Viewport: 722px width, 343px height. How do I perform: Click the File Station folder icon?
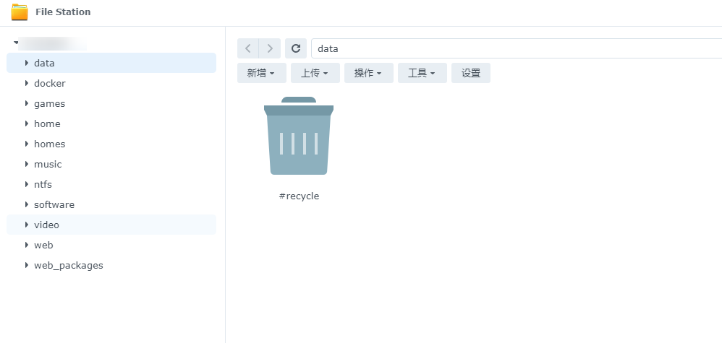click(x=20, y=12)
